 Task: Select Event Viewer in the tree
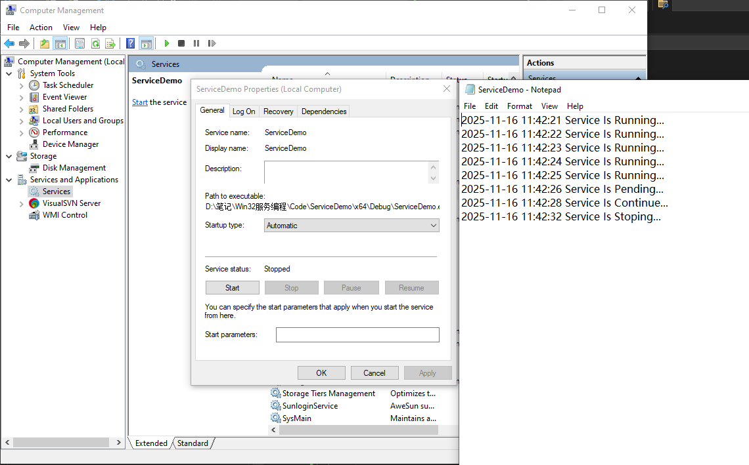[x=64, y=97]
